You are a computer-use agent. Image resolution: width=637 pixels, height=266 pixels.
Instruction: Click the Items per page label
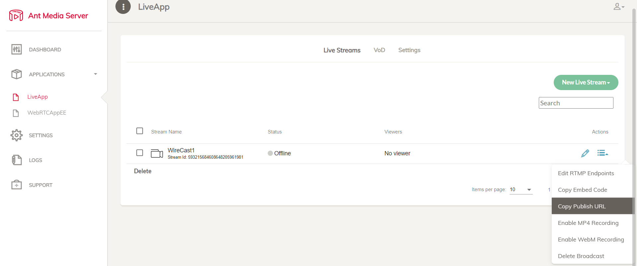[x=489, y=189]
